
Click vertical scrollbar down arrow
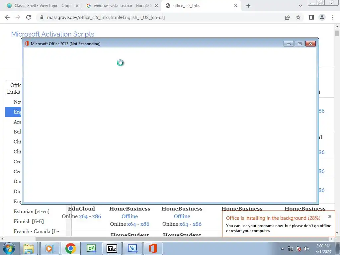coord(337,233)
